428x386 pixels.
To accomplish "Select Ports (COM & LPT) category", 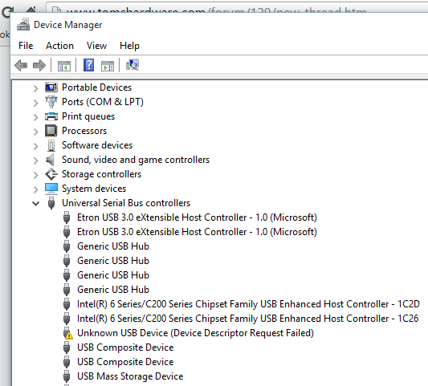I will pos(103,102).
